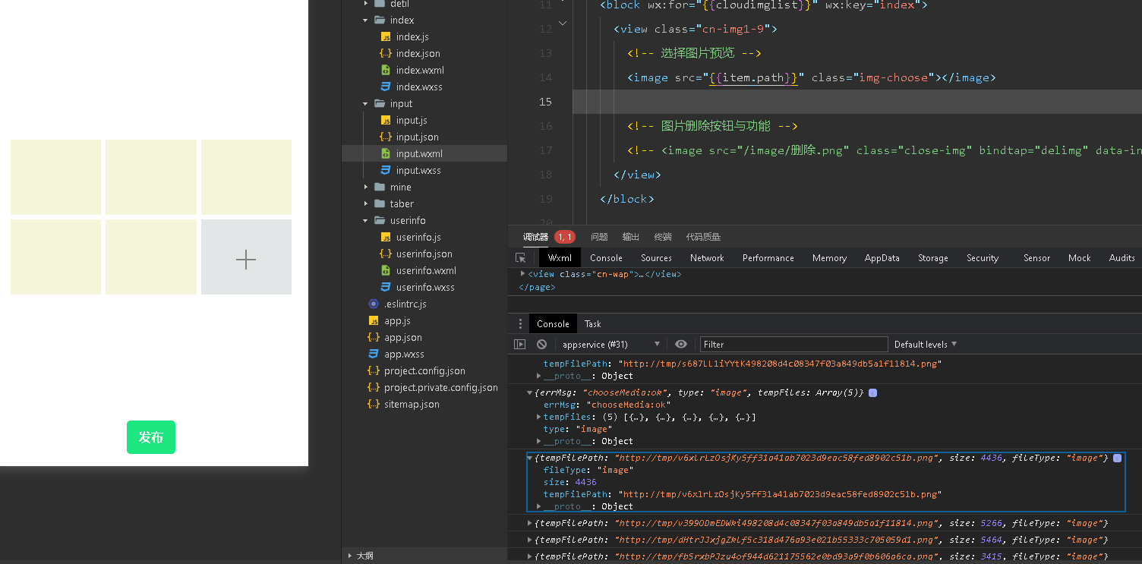The image size is (1142, 564).
Task: Click the add image plus tile
Action: click(246, 257)
